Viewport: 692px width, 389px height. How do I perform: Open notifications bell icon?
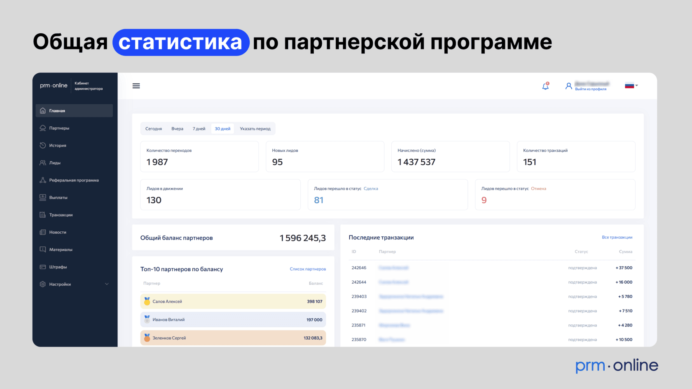[545, 86]
